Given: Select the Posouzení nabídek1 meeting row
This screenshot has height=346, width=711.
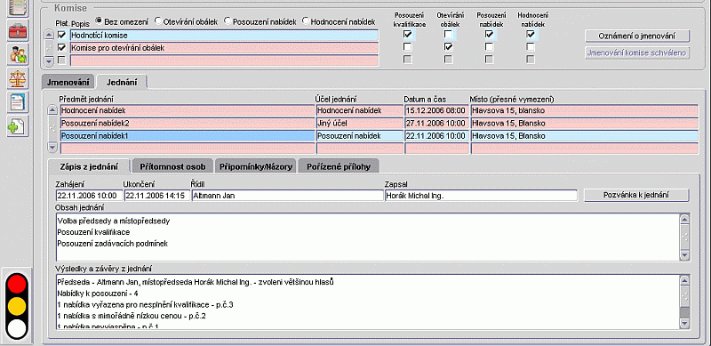Looking at the screenshot, I should [x=188, y=135].
